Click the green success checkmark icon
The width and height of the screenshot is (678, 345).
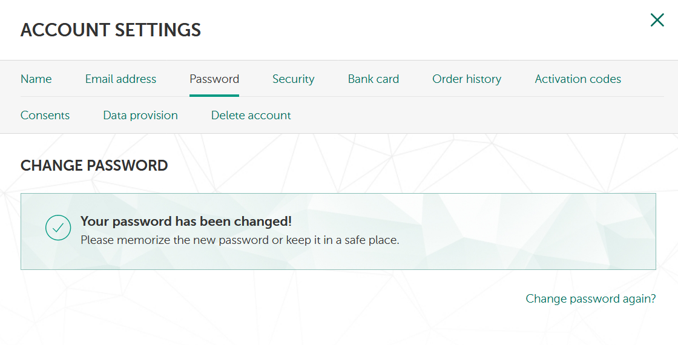(58, 228)
